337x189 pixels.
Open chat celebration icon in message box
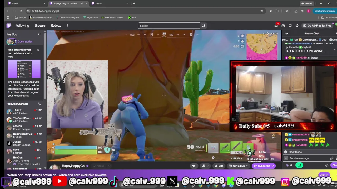pos(332,158)
